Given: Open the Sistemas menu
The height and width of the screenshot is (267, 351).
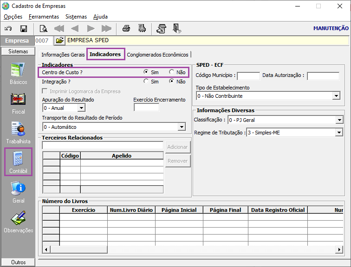Looking at the screenshot, I should click(76, 17).
